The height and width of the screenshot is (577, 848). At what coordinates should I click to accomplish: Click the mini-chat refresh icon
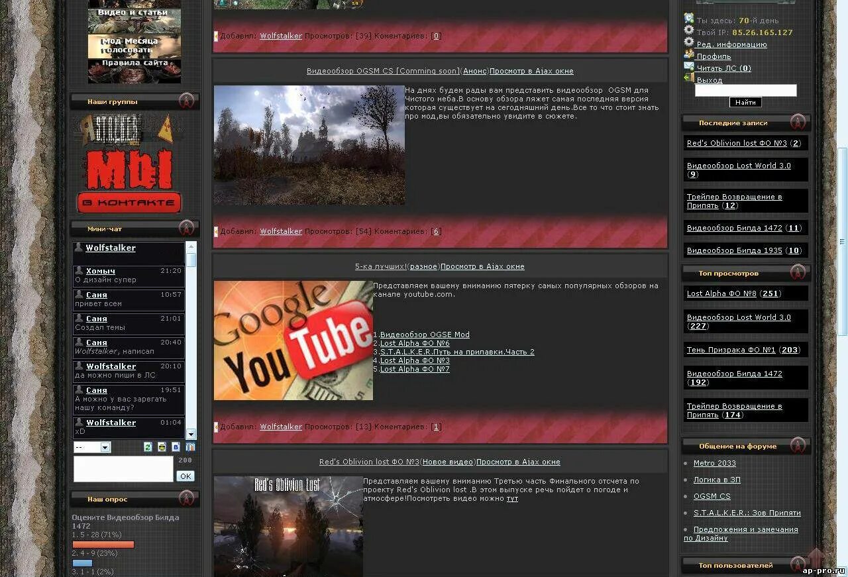click(x=148, y=447)
